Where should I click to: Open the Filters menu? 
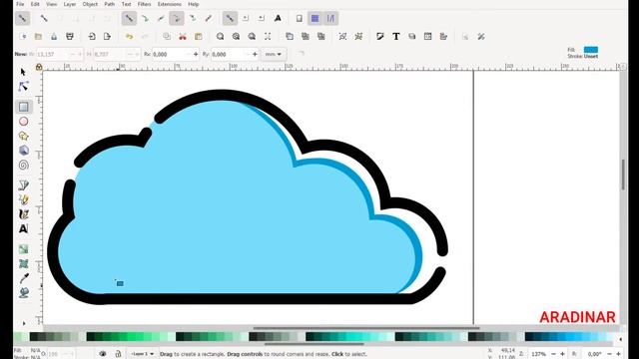[144, 4]
